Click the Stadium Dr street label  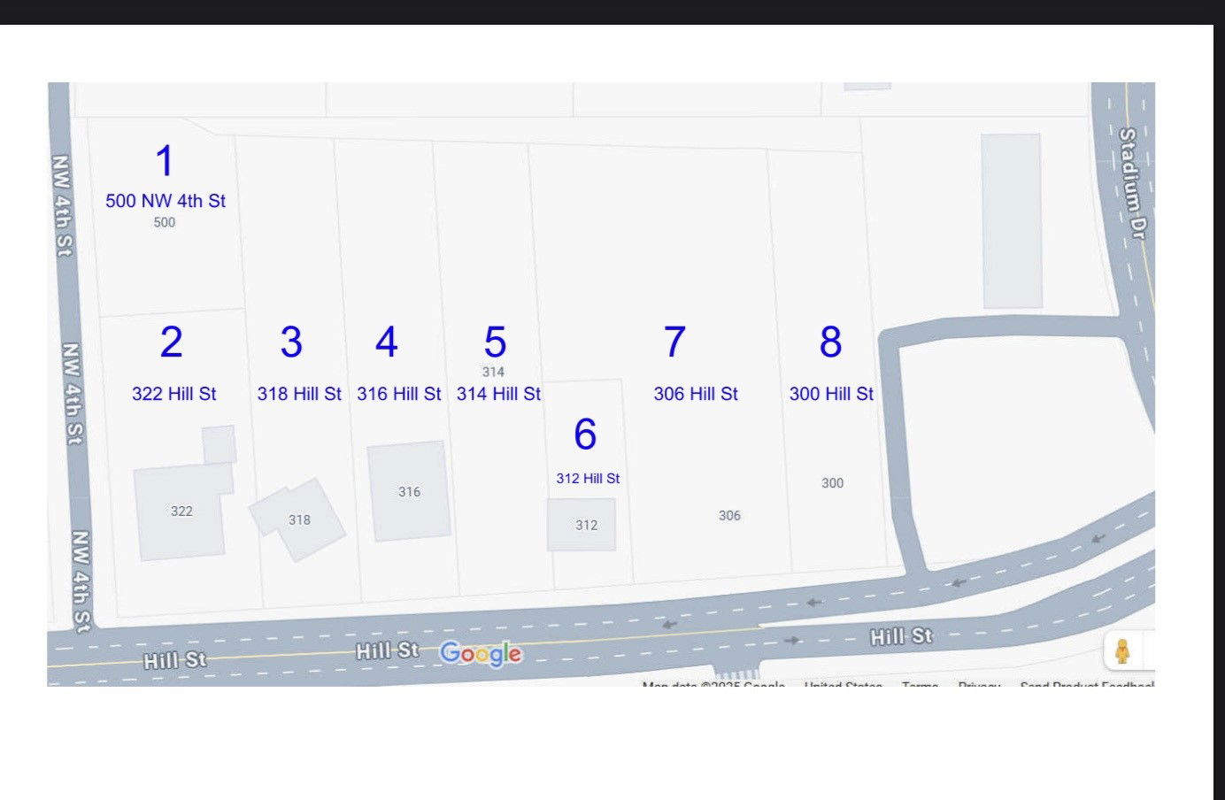tap(1132, 183)
